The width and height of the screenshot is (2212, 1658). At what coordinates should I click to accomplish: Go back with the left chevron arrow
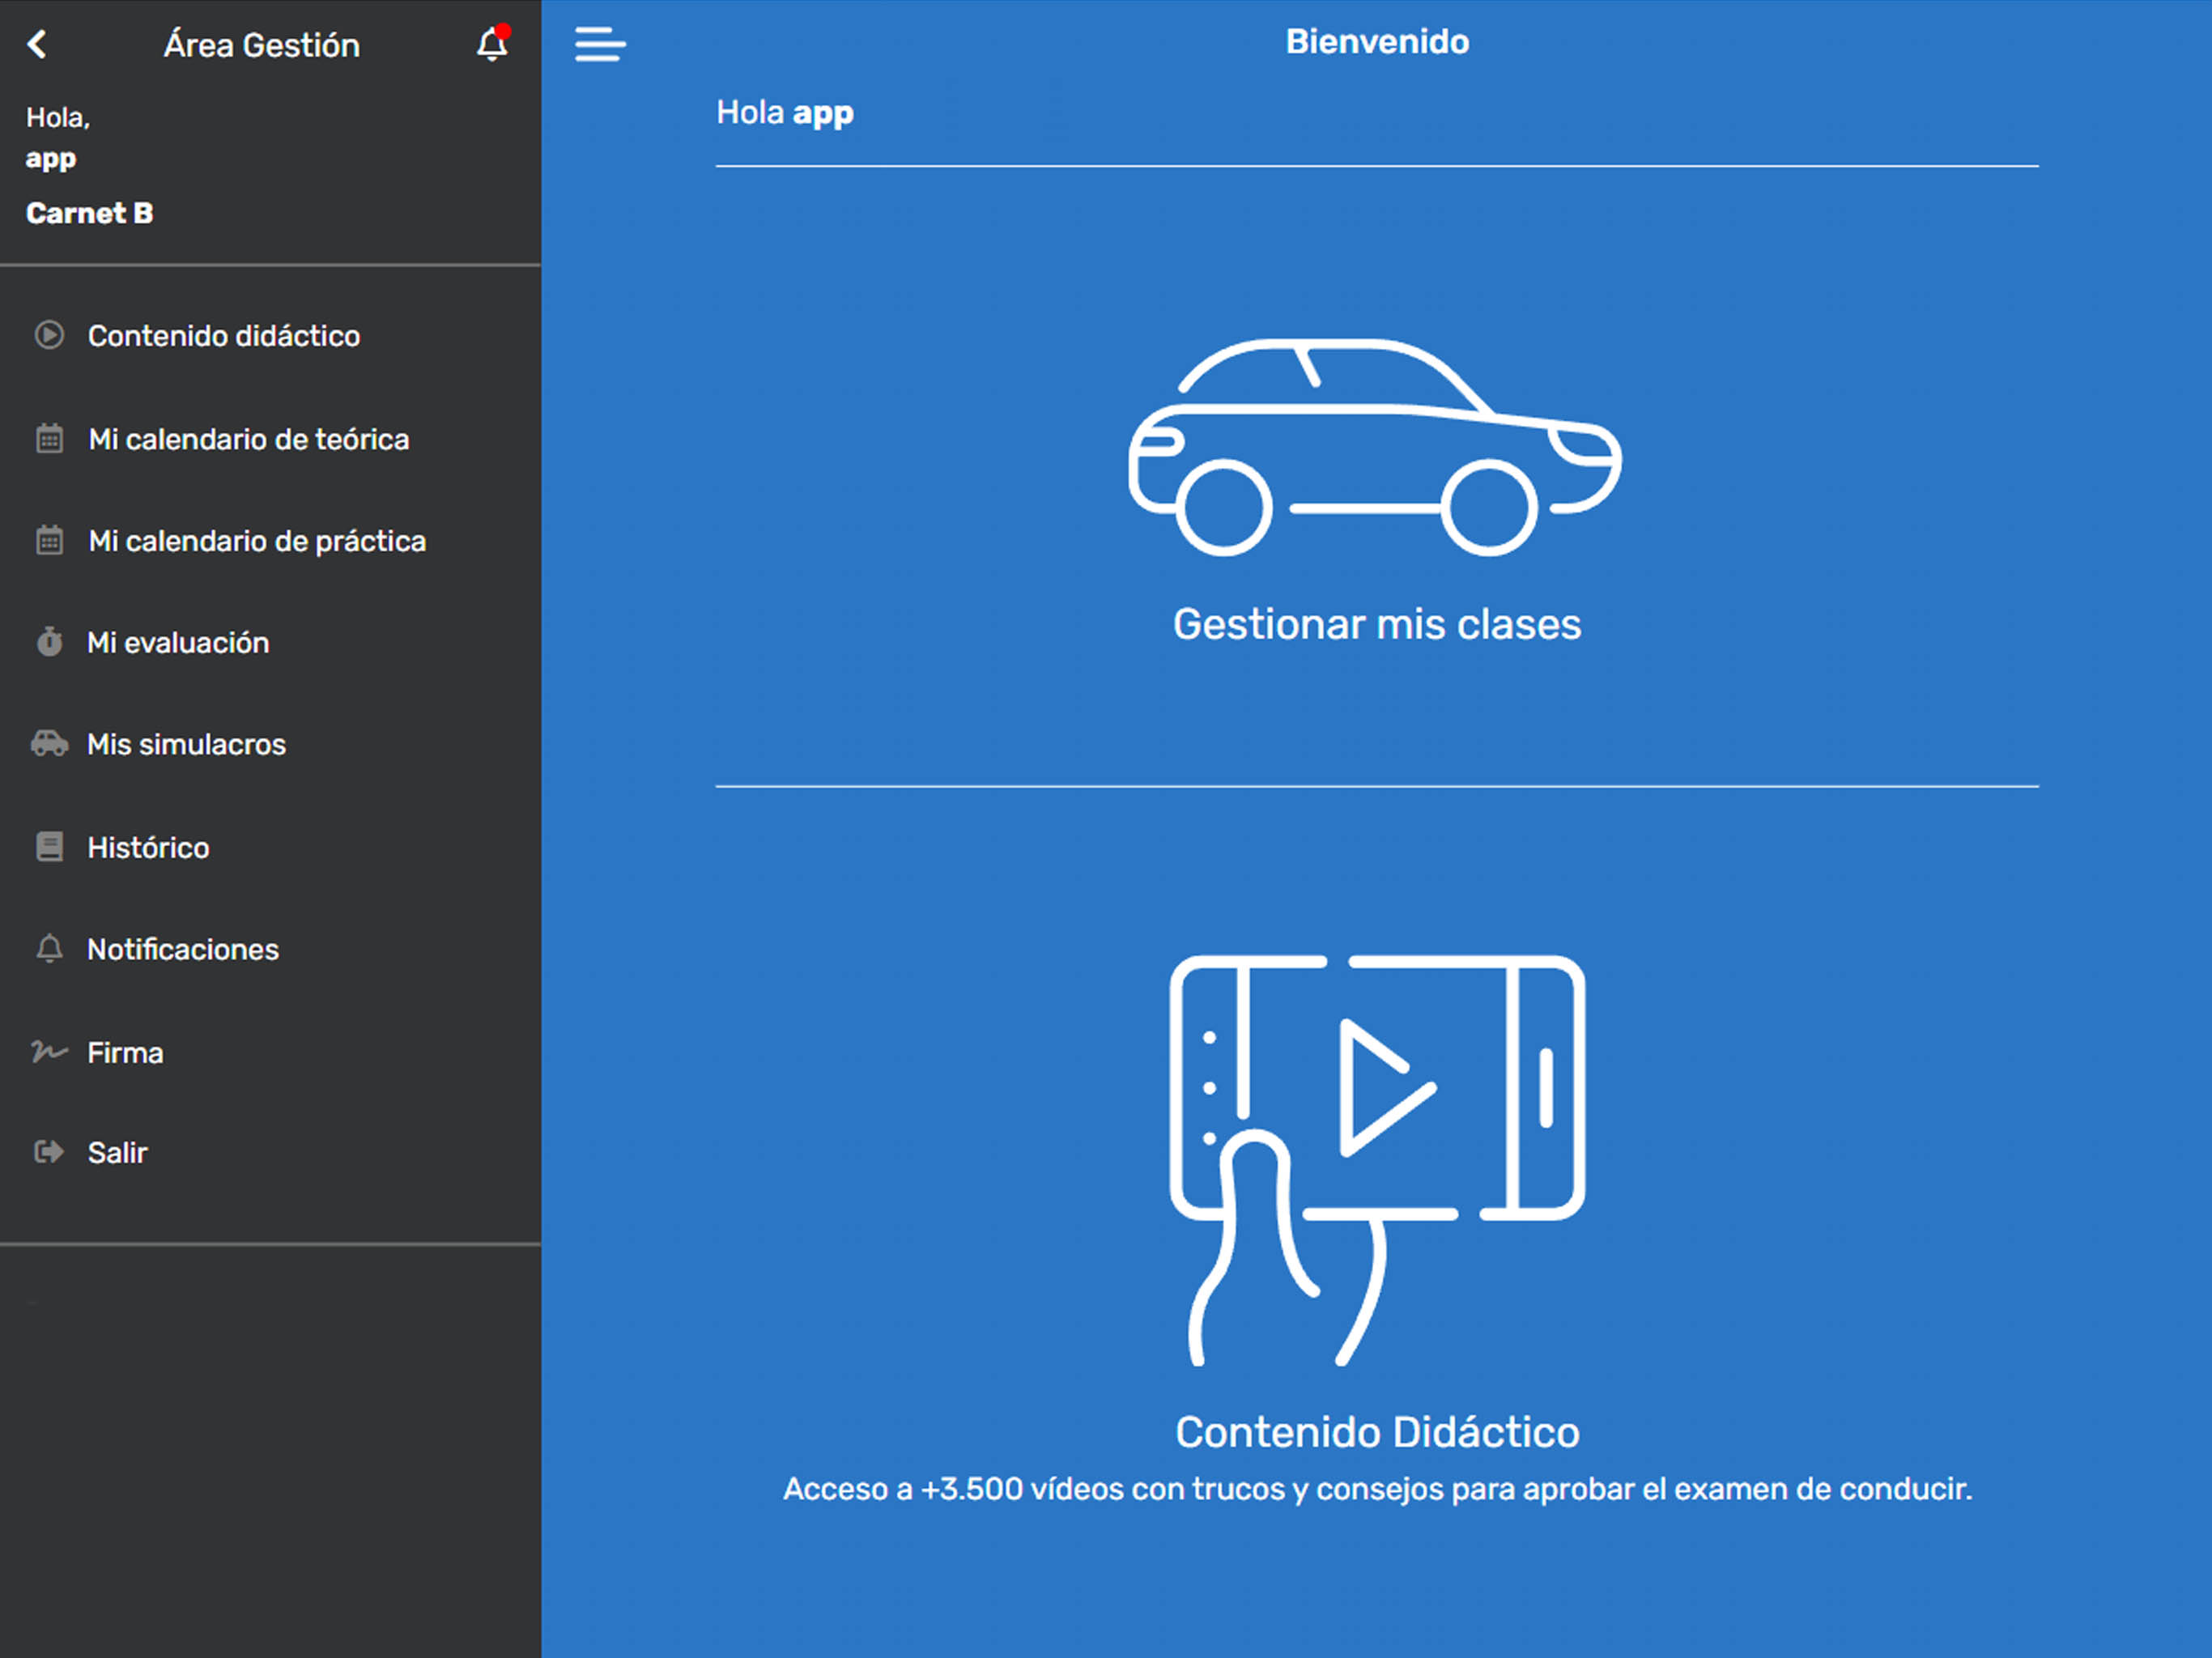tap(37, 44)
